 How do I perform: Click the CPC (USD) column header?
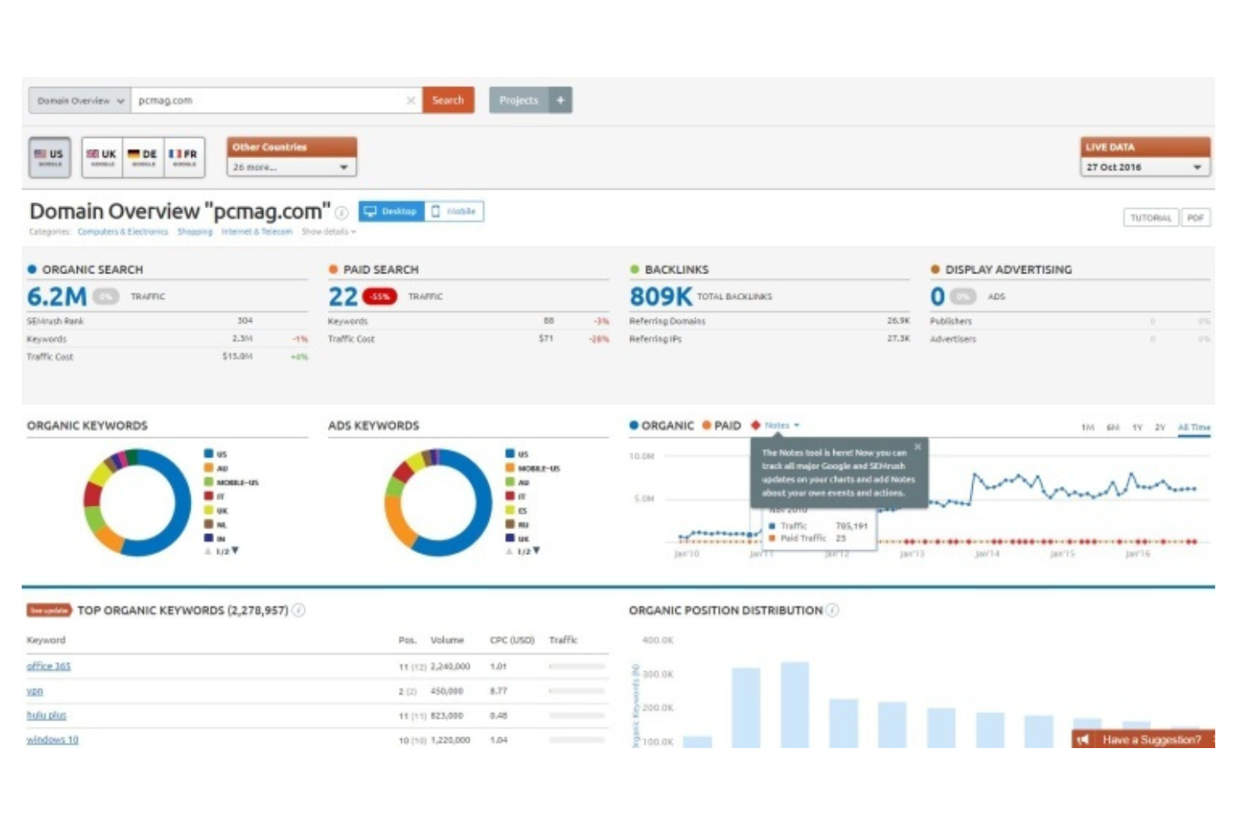point(512,640)
